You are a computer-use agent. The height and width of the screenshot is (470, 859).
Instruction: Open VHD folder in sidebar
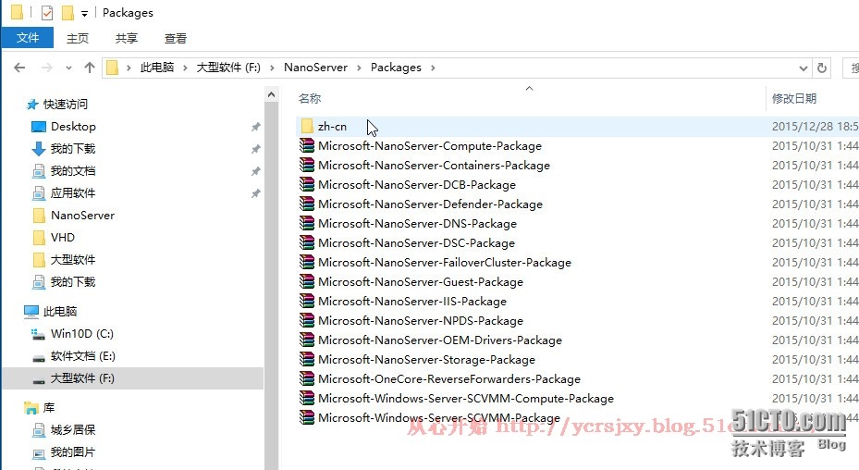pyautogui.click(x=63, y=238)
